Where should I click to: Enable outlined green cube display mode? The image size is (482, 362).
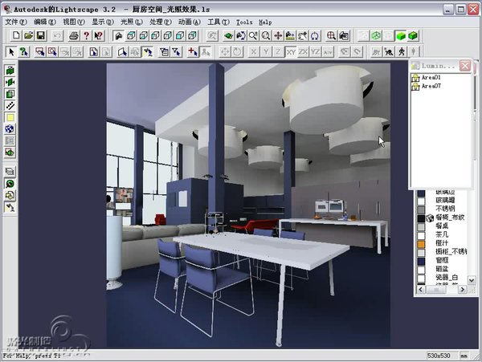point(413,35)
